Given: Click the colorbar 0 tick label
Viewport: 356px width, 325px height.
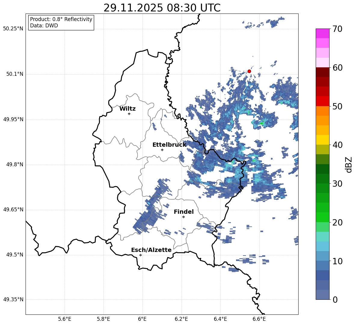Looking at the screenshot, I should (335, 299).
